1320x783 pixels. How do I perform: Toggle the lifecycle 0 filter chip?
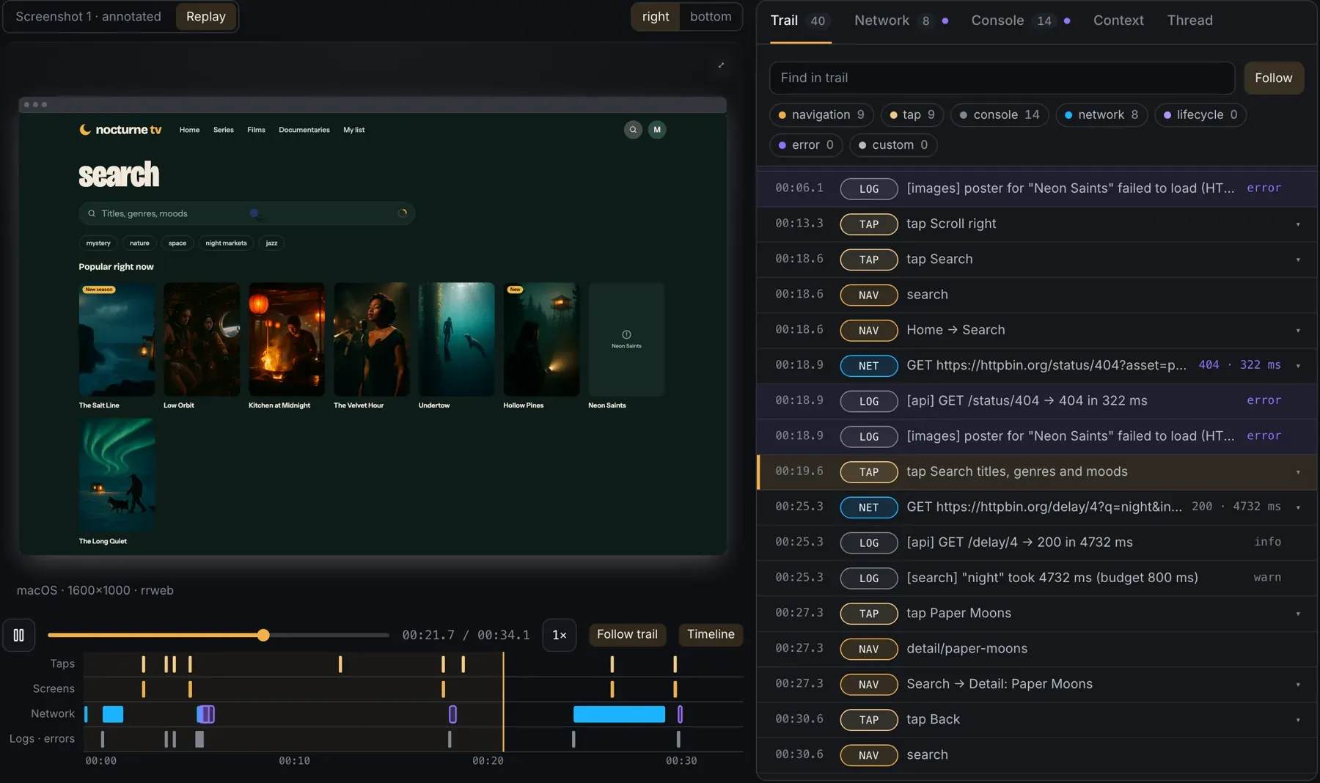(x=1200, y=115)
